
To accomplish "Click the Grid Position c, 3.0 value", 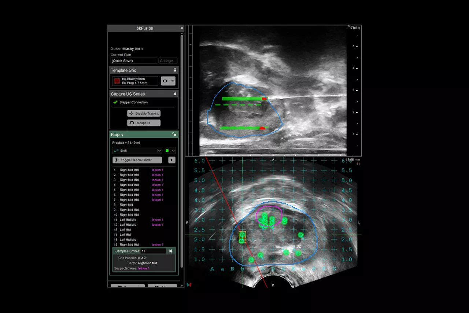I will [x=141, y=258].
